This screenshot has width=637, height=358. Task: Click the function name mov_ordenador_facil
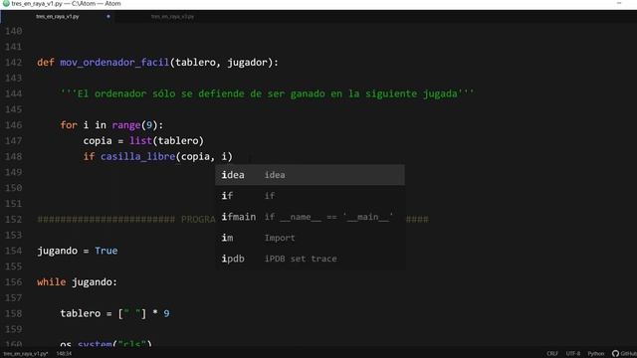[114, 63]
